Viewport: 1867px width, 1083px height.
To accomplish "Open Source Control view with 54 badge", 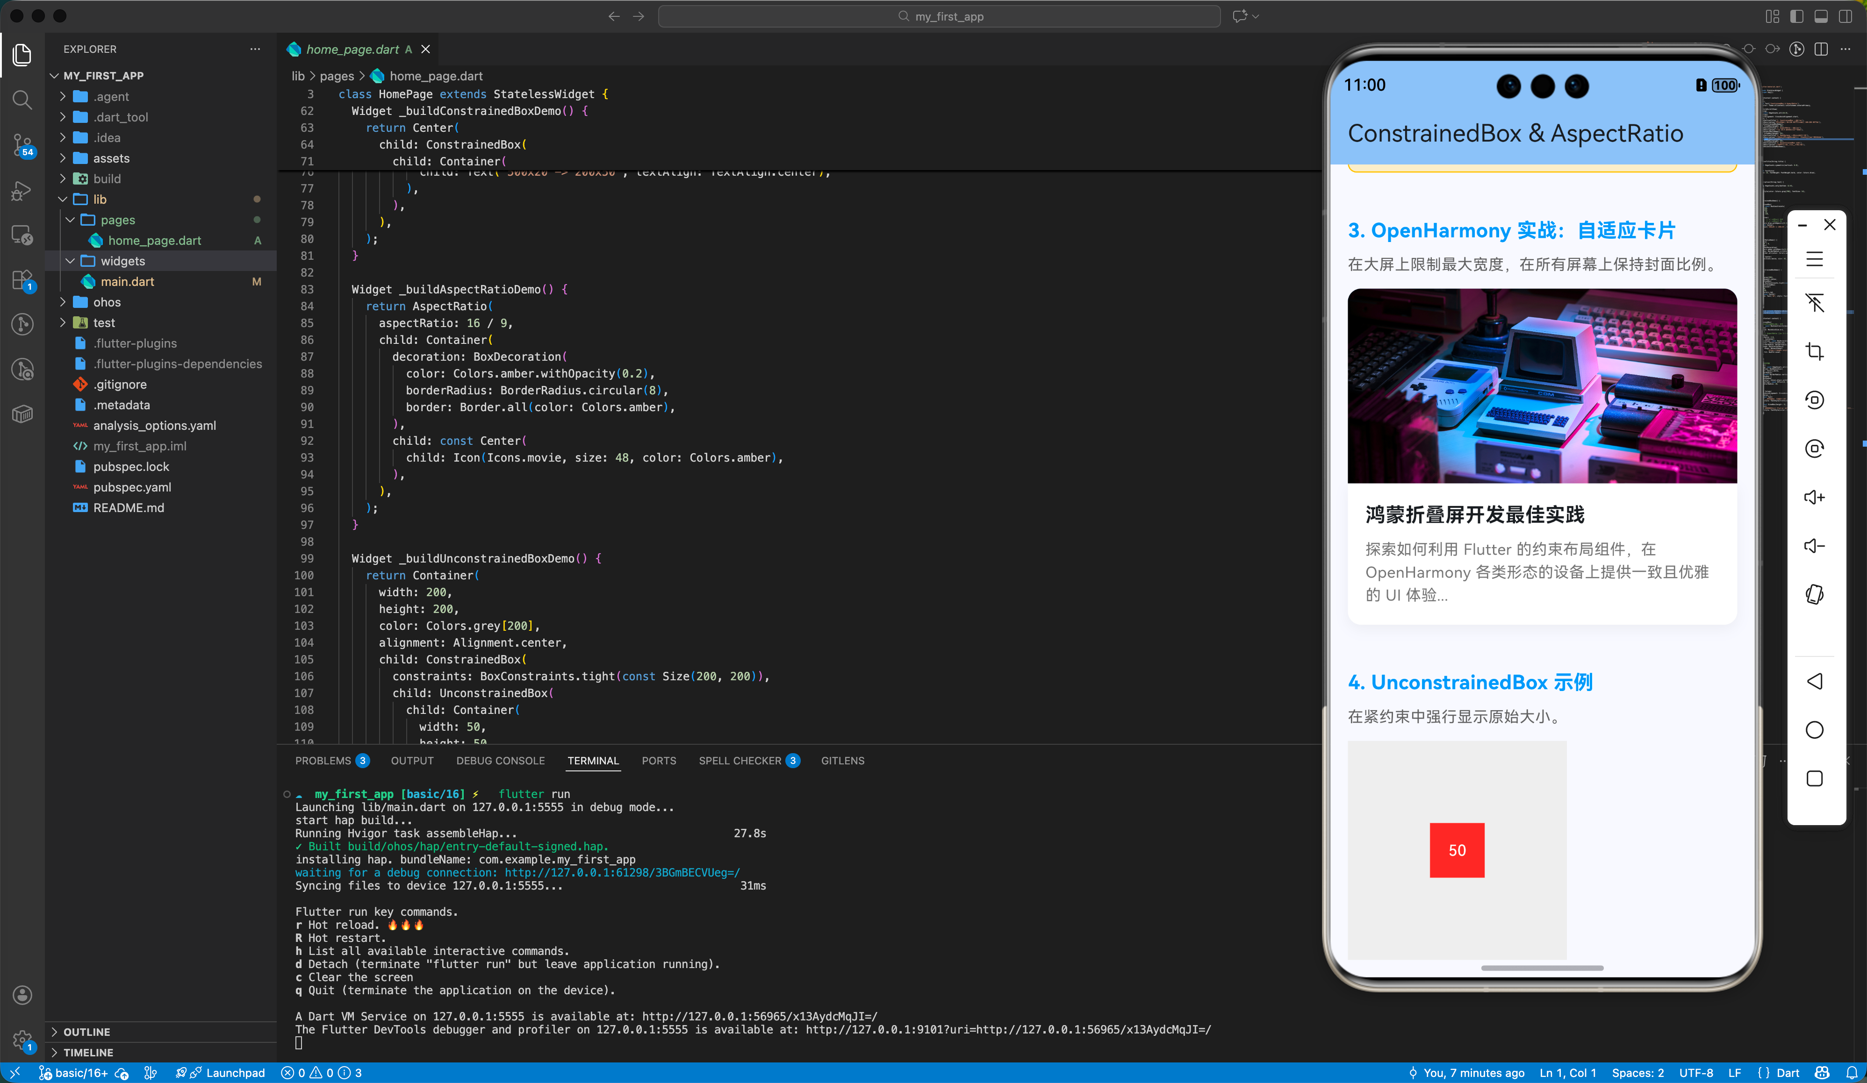I will 22,143.
